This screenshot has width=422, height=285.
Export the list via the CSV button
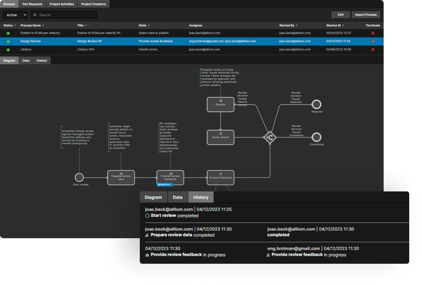click(x=341, y=14)
